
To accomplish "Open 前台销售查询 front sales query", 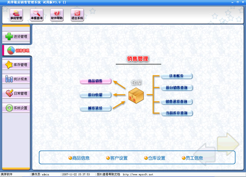I will pos(176,88).
